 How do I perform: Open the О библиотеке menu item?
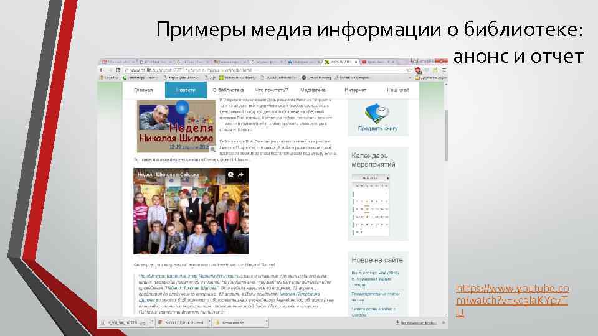[x=229, y=90]
